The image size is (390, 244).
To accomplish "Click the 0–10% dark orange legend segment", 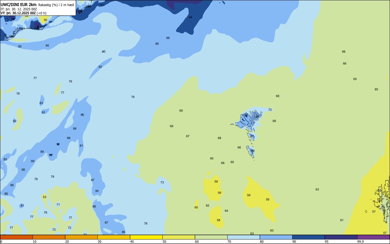I will click(x=16, y=237).
